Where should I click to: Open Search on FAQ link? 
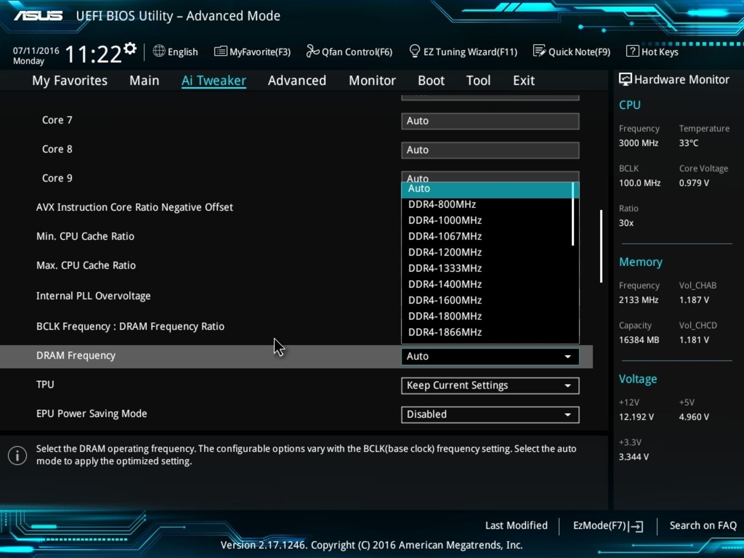[x=703, y=525]
